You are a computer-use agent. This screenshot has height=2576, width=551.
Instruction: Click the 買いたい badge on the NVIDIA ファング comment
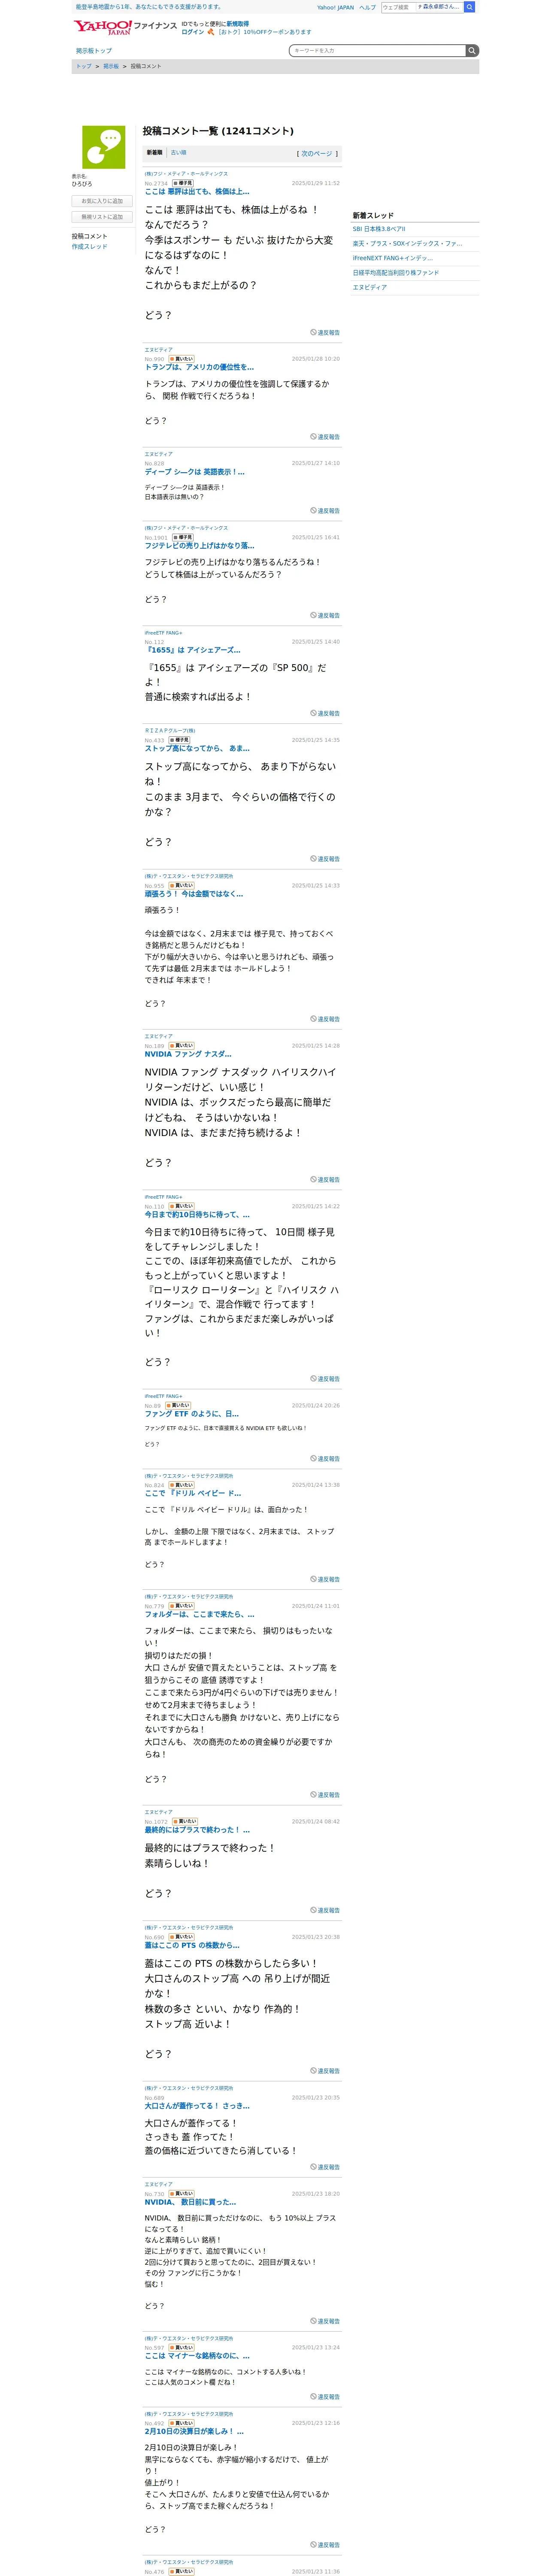(x=182, y=1045)
